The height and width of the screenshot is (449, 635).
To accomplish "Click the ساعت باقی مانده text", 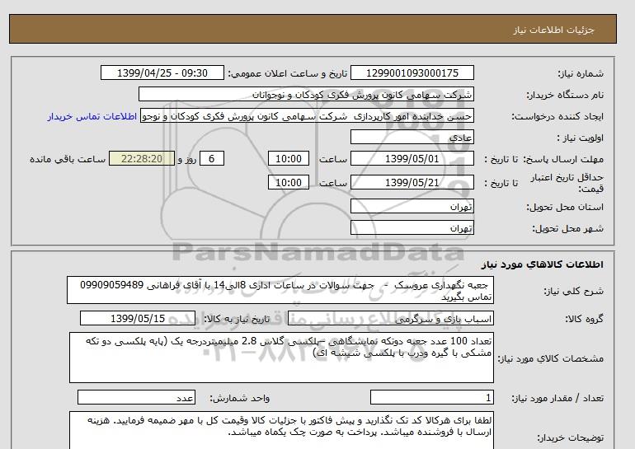I will [68, 159].
